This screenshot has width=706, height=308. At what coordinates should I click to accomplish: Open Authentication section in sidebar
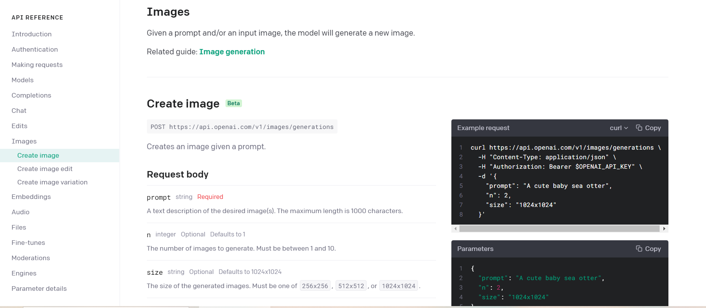click(x=35, y=49)
